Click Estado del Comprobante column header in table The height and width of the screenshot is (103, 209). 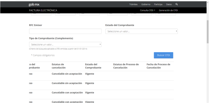pyautogui.click(x=93, y=66)
